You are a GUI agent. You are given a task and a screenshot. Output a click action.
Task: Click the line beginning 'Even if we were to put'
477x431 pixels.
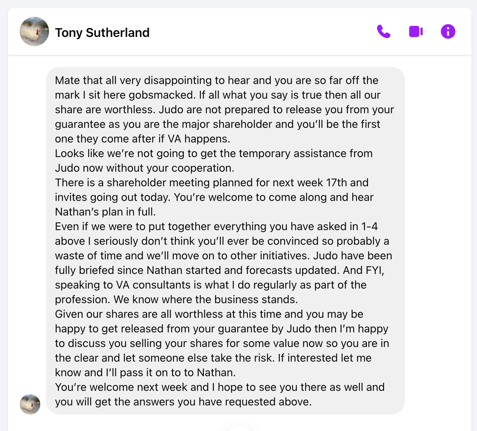tap(216, 226)
